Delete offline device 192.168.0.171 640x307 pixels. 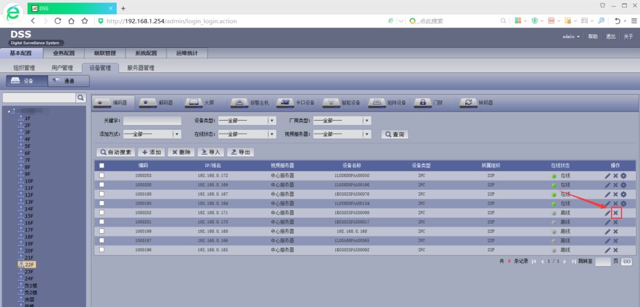(616, 213)
